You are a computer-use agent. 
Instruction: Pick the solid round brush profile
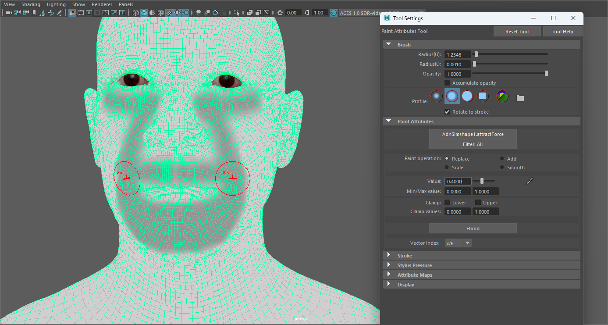pyautogui.click(x=467, y=96)
